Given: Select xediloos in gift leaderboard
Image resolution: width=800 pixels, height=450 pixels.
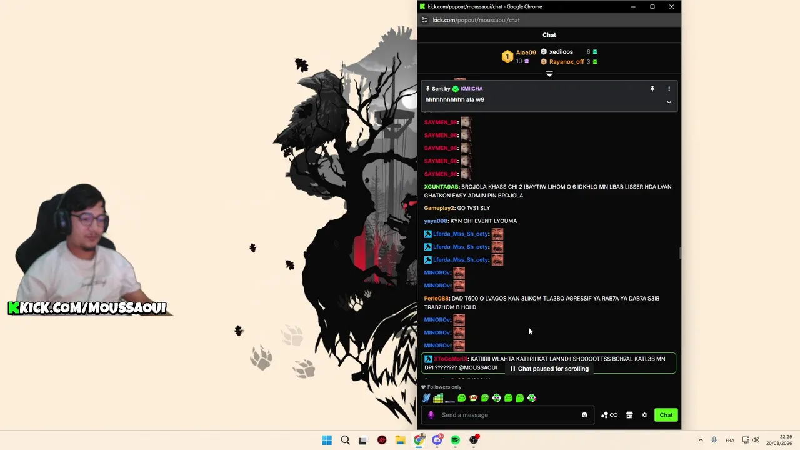Looking at the screenshot, I should tap(561, 52).
